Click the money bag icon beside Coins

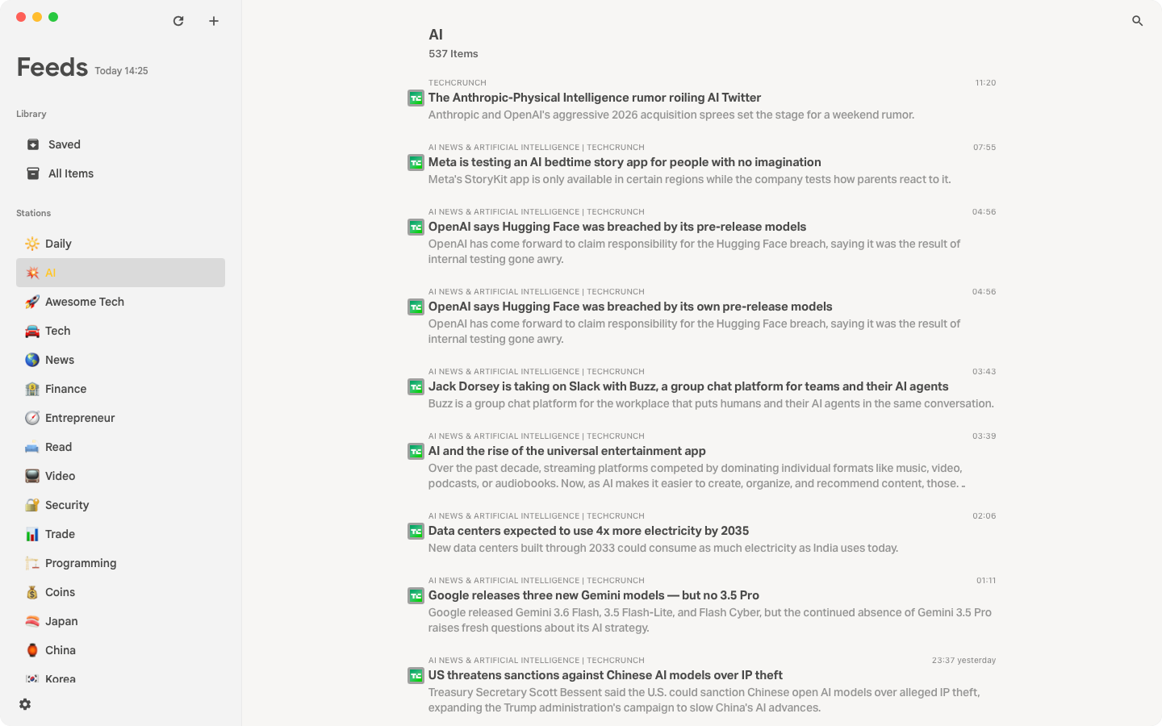(x=32, y=592)
